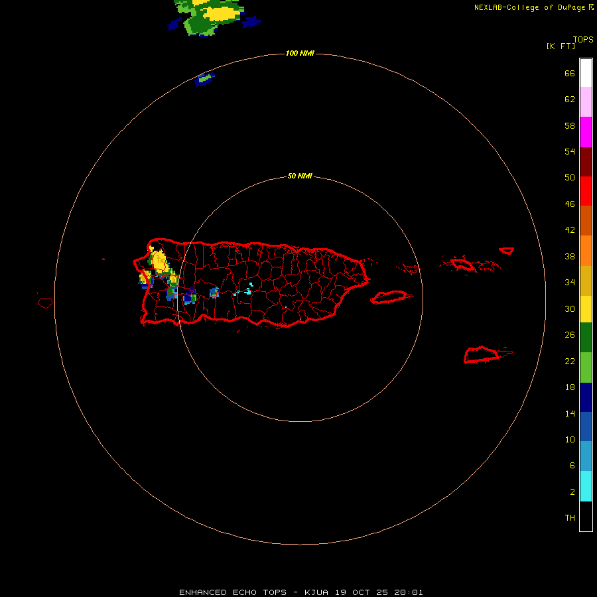
Task: Click the 46 legend value
Action: click(570, 204)
